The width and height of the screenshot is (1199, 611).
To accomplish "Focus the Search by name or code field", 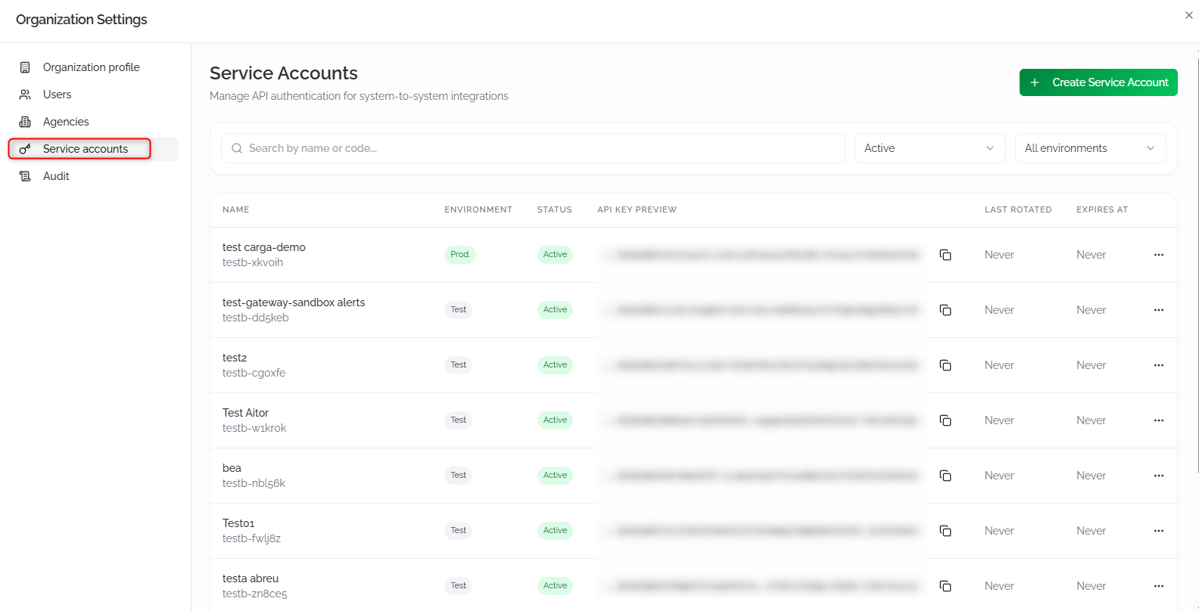I will pyautogui.click(x=533, y=148).
